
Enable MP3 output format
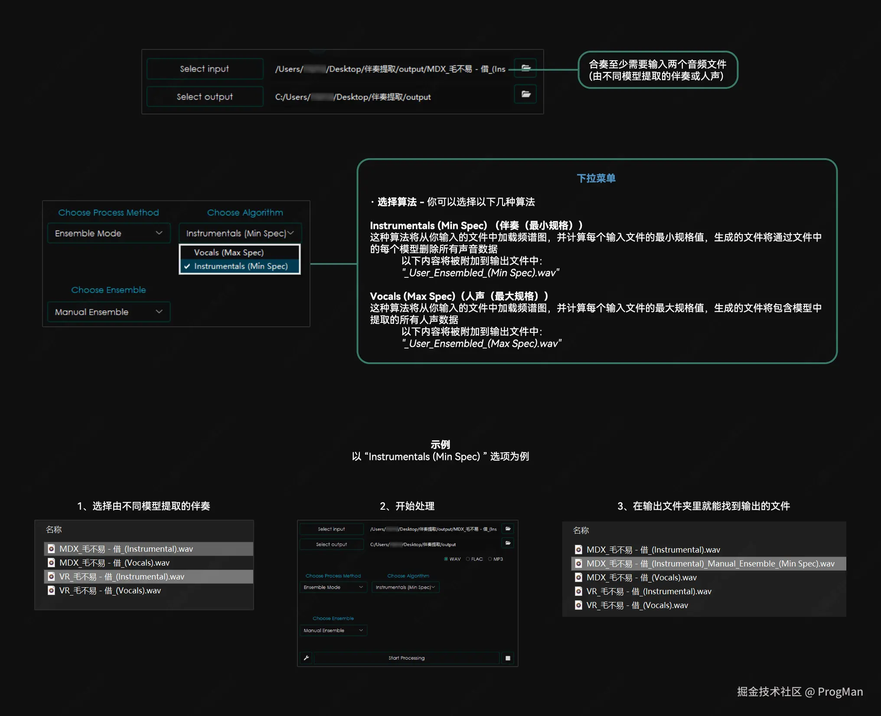coord(490,559)
